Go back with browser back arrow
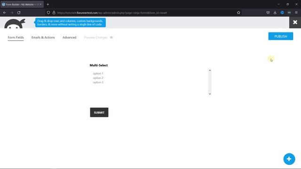301x169 pixels. pos(5,13)
